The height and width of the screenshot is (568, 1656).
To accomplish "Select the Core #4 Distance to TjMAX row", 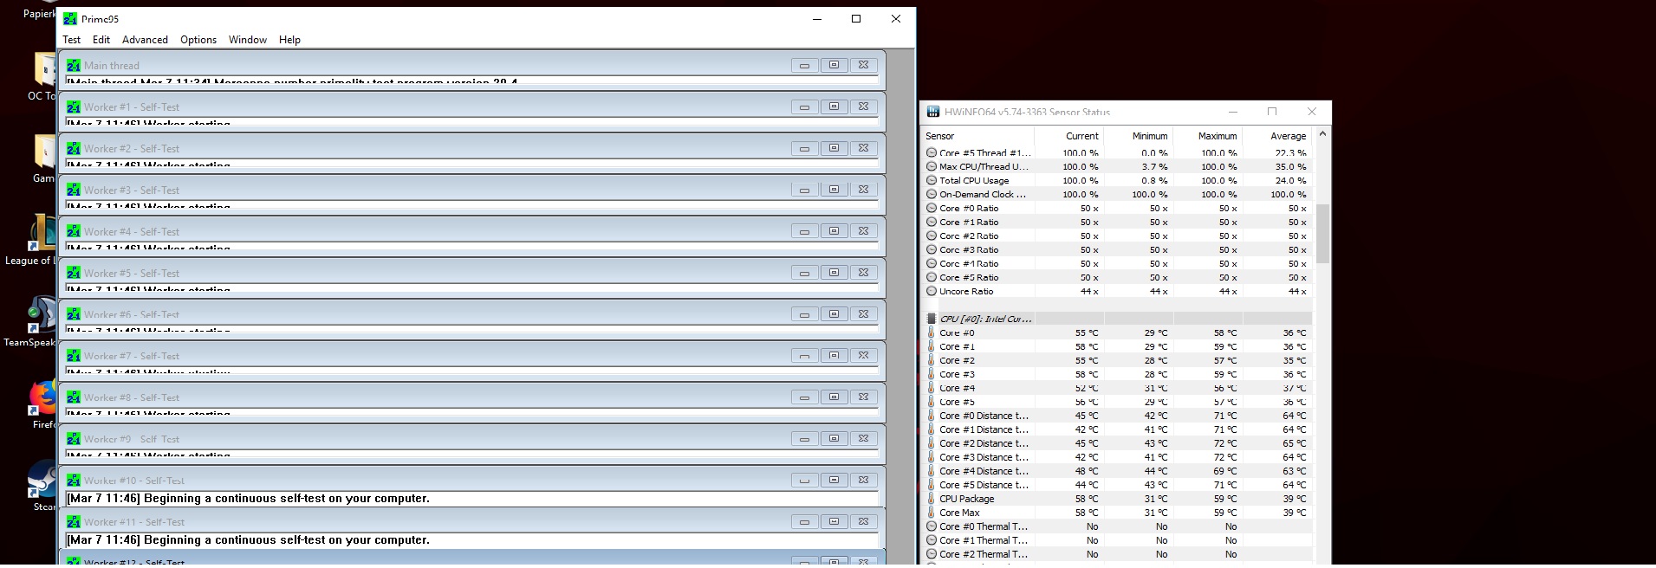I will 1117,471.
